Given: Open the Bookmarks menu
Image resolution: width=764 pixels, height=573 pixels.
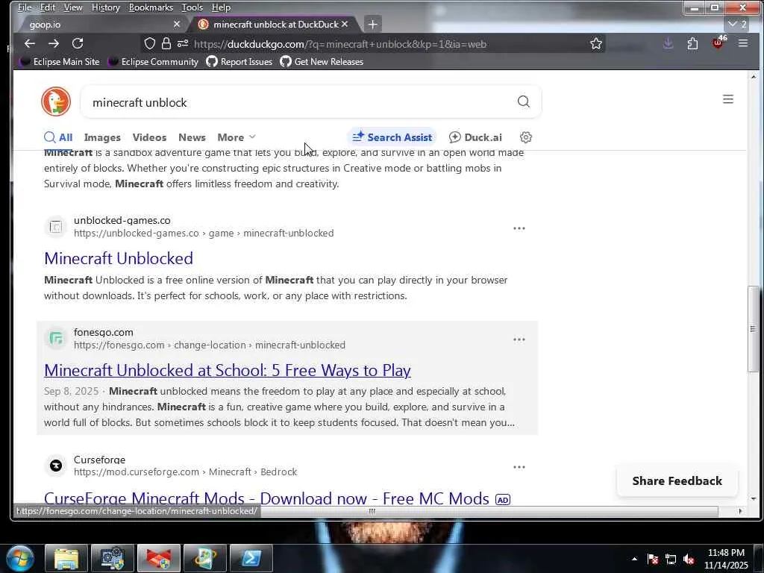Looking at the screenshot, I should pyautogui.click(x=151, y=7).
